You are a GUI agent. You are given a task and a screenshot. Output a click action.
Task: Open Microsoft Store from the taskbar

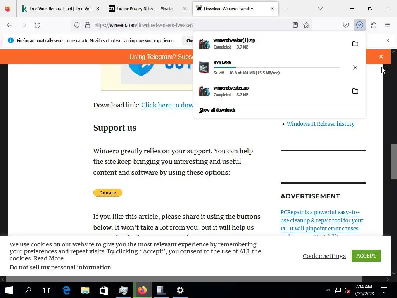point(104,290)
